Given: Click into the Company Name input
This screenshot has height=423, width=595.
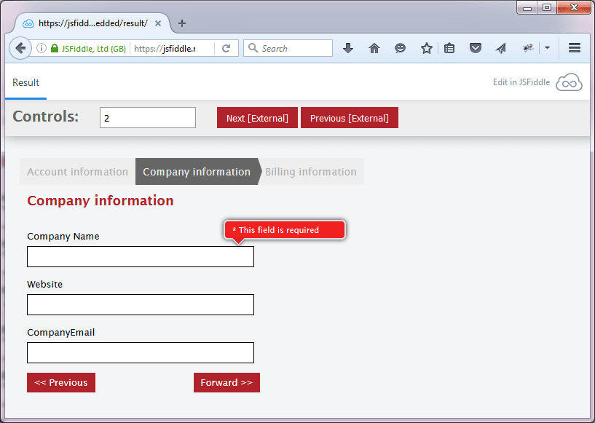Looking at the screenshot, I should pos(141,256).
